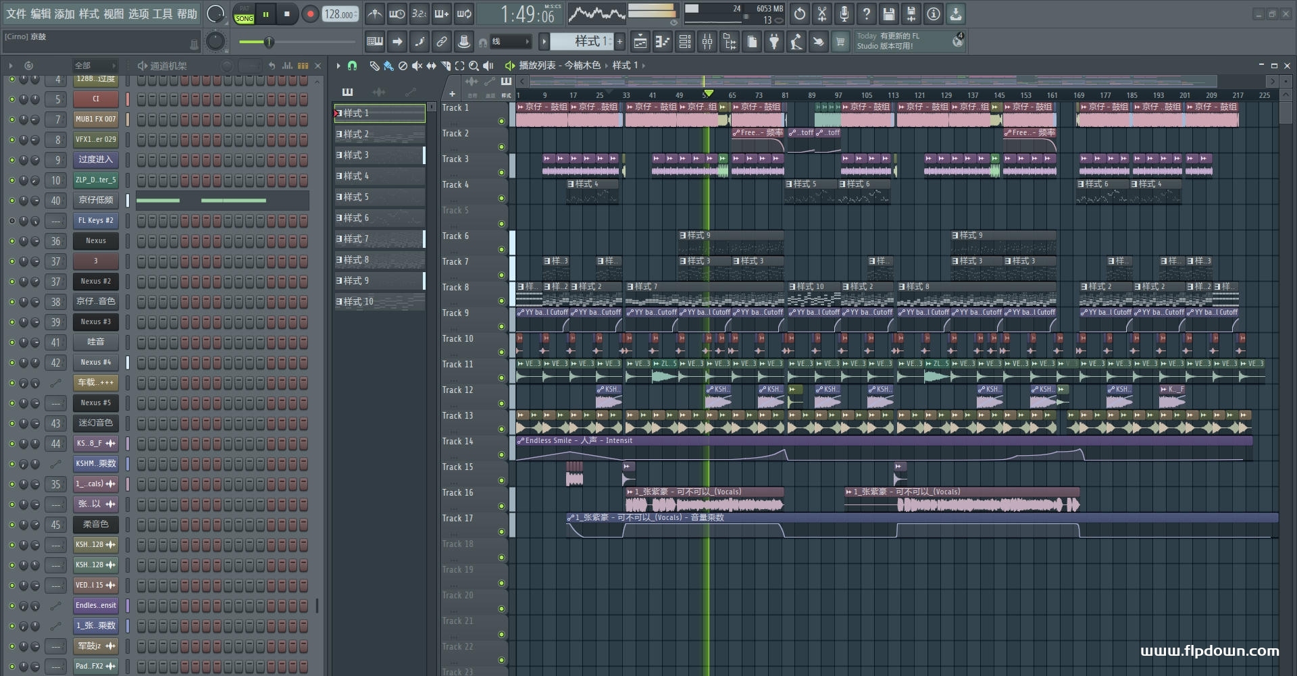Screen dimensions: 1297x676
Task: Open the pattern selector 样式 1 dropdown
Action: [x=582, y=42]
